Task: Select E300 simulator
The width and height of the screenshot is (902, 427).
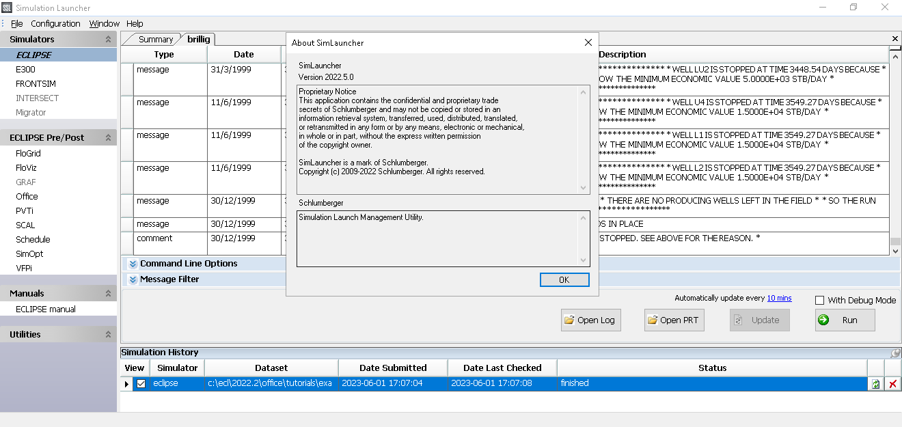Action: 25,69
